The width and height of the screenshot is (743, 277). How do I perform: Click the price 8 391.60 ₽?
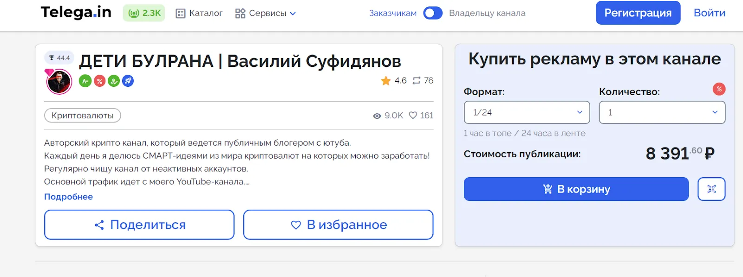[x=680, y=153]
